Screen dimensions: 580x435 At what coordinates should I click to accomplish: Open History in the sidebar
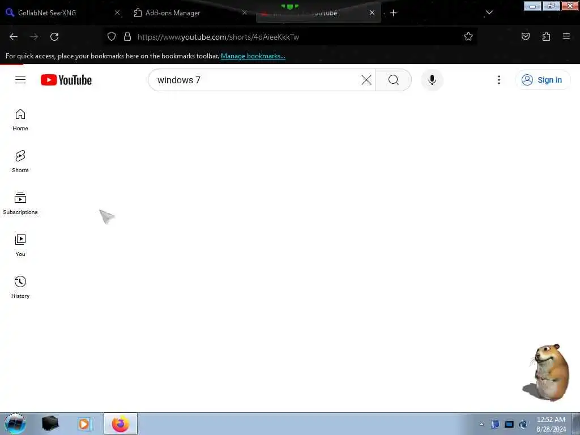pos(20,287)
